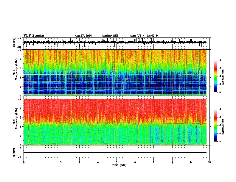Click the ch.3(V) "-5" axis tick label

point(20,157)
